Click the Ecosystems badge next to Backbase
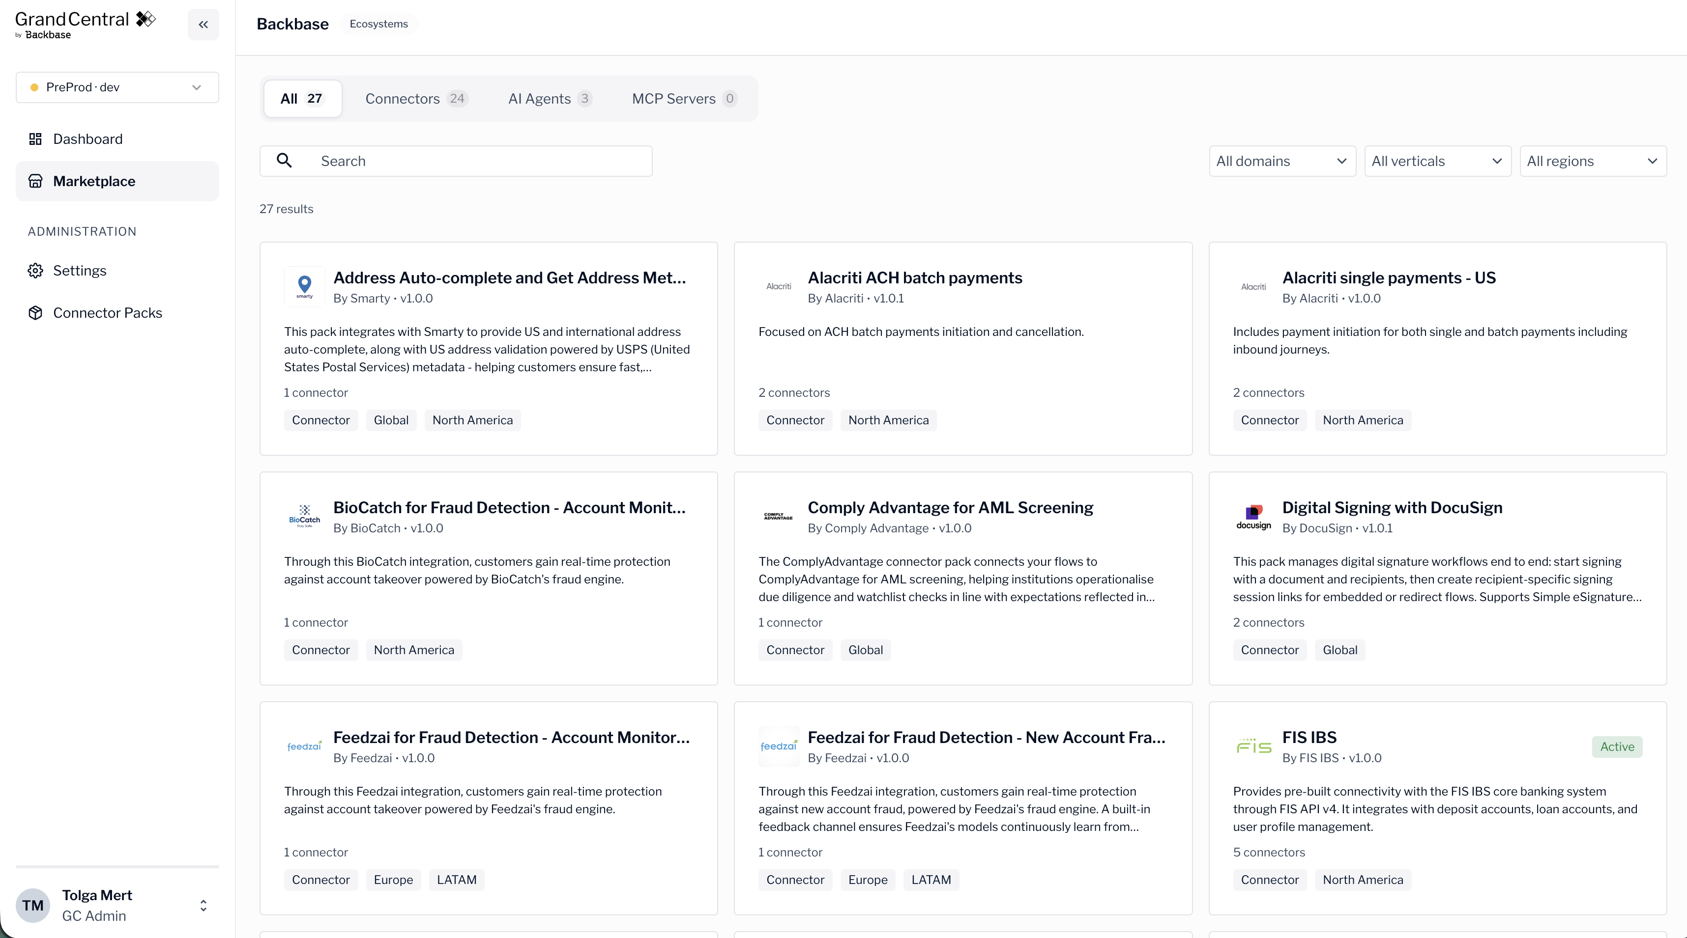Image resolution: width=1687 pixels, height=938 pixels. click(378, 24)
